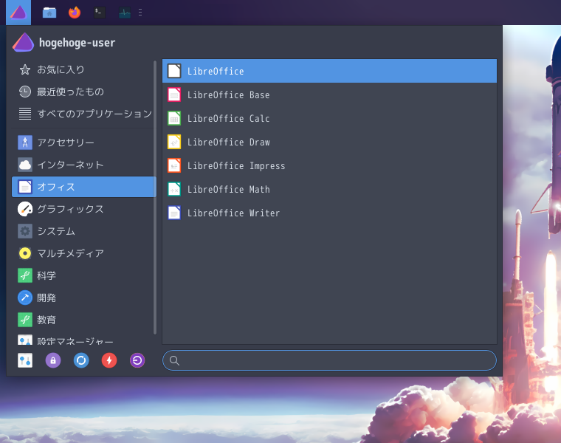The width and height of the screenshot is (561, 443).
Task: Open the terminal emulator from top panel
Action: (x=100, y=13)
